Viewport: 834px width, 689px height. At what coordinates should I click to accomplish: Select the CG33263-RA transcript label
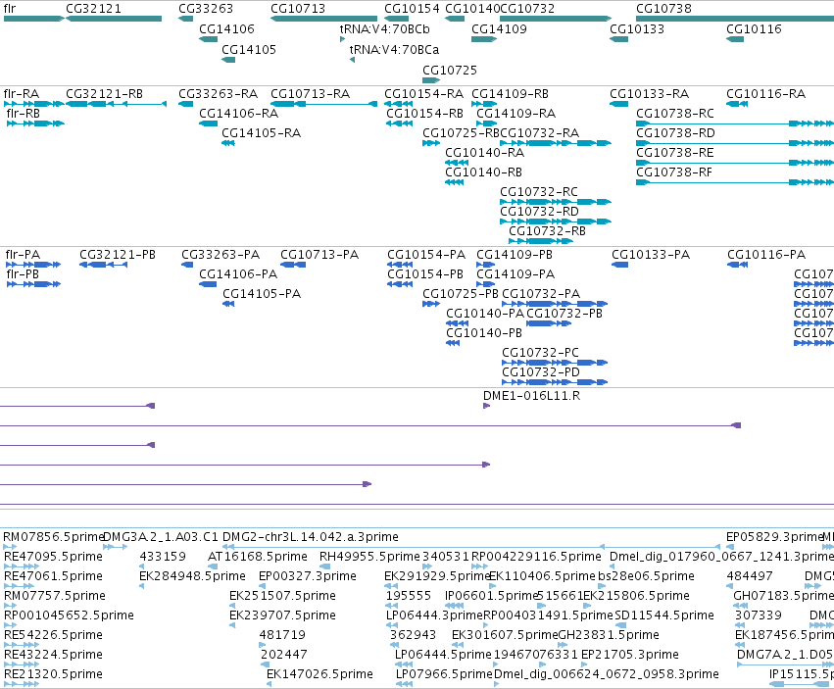click(219, 94)
